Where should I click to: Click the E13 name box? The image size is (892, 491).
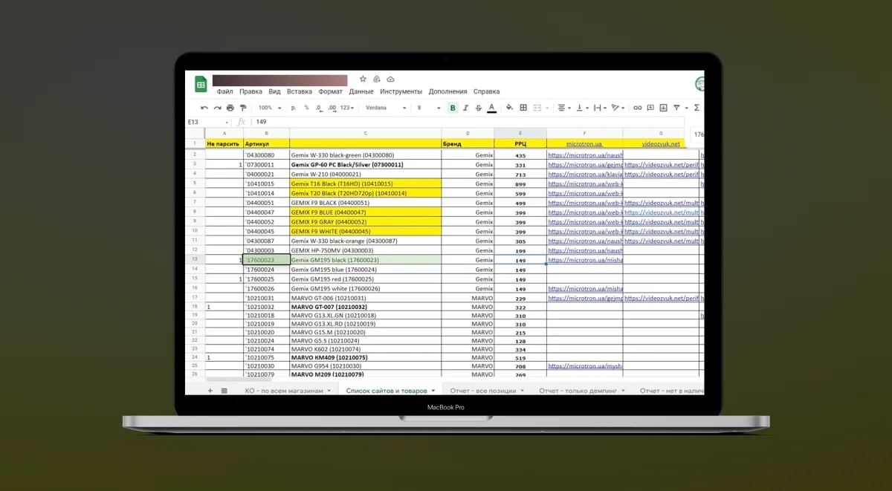(208, 122)
